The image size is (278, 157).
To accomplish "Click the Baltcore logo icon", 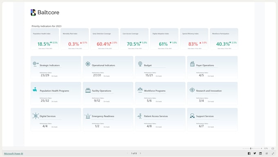I will point(33,13).
